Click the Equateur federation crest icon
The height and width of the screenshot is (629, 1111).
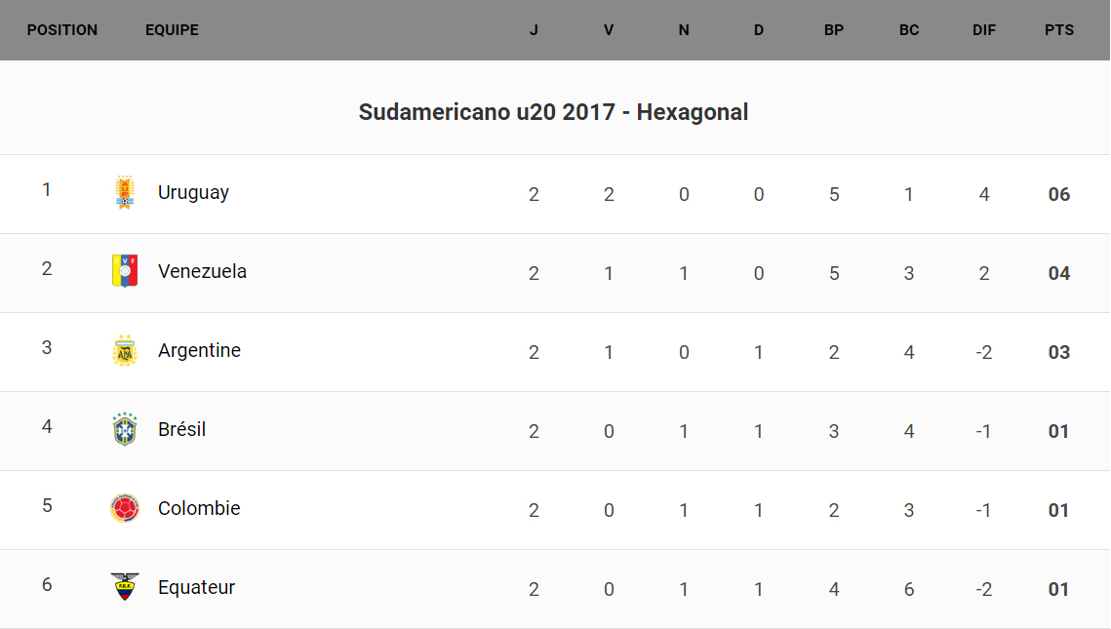124,587
